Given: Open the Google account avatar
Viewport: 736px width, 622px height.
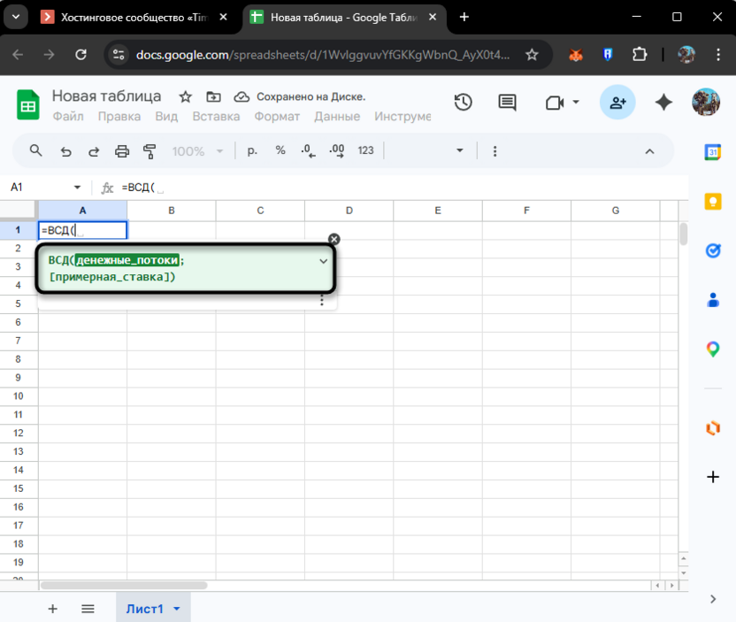Looking at the screenshot, I should pos(706,102).
